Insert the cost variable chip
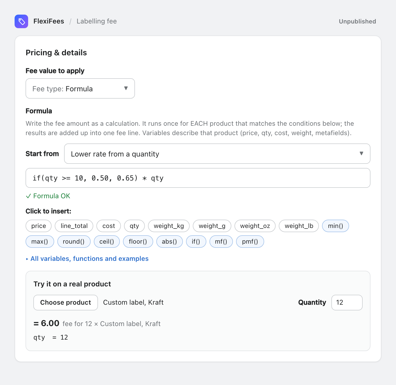This screenshot has width=396, height=385. pos(109,226)
